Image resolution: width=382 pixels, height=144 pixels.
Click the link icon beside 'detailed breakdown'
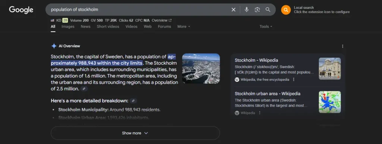tap(133, 101)
